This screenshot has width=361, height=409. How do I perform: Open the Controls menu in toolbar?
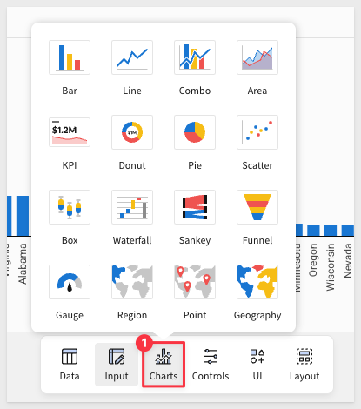(x=211, y=365)
